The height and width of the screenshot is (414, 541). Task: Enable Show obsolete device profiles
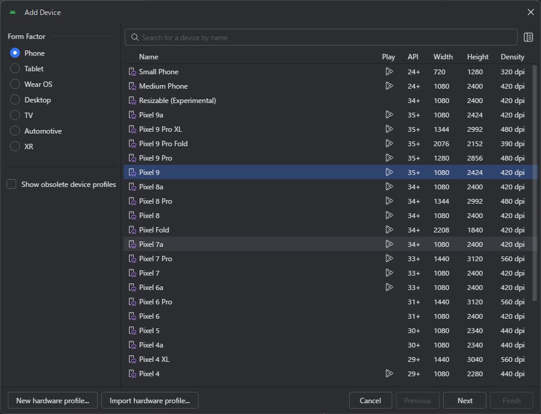click(11, 185)
